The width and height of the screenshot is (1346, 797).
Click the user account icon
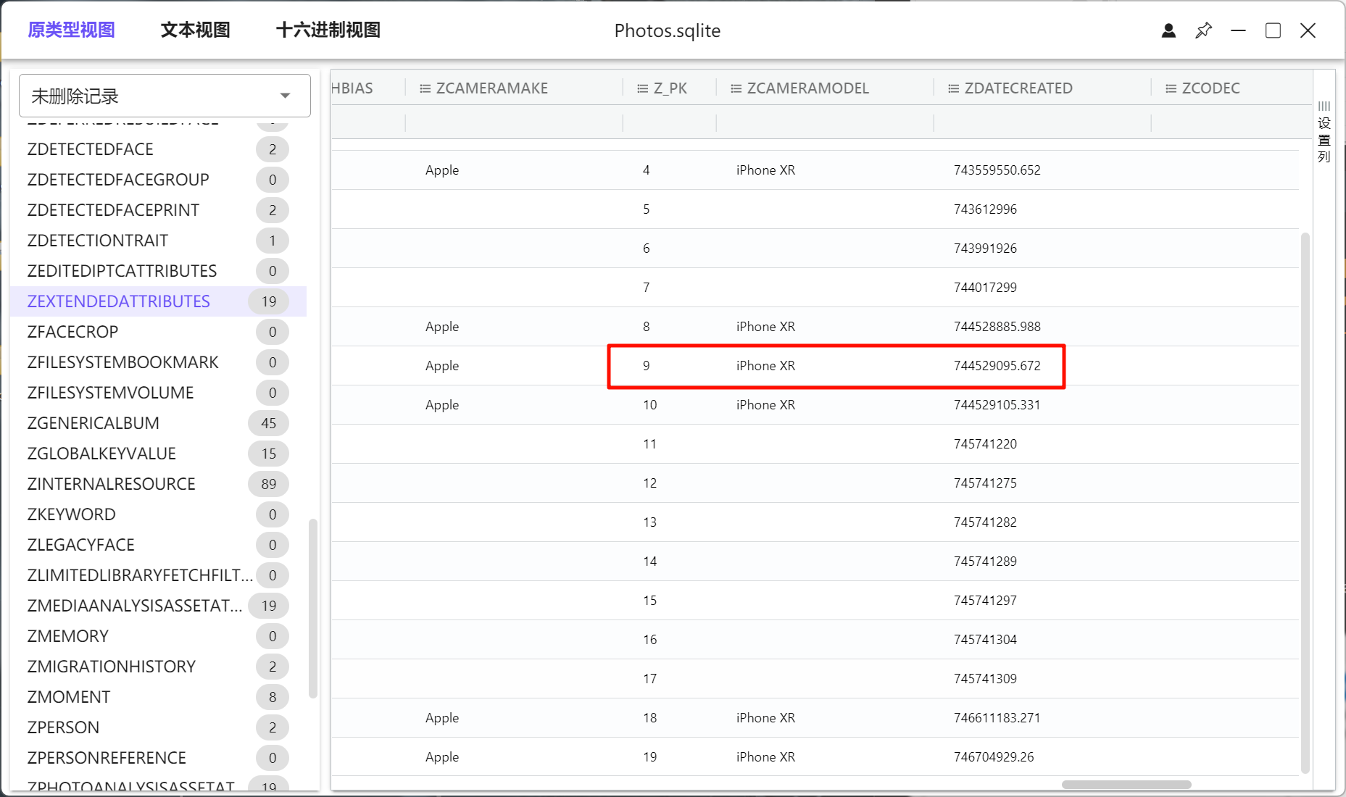click(1168, 30)
